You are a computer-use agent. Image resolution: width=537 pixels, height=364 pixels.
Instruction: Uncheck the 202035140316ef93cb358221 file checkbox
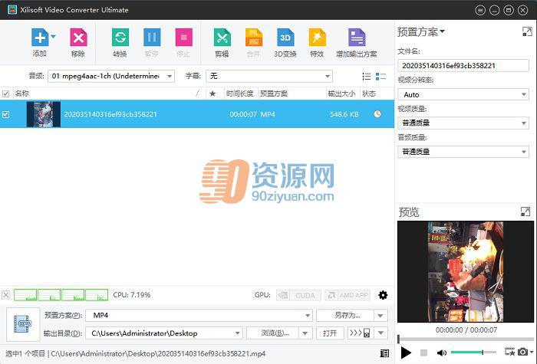tap(6, 114)
